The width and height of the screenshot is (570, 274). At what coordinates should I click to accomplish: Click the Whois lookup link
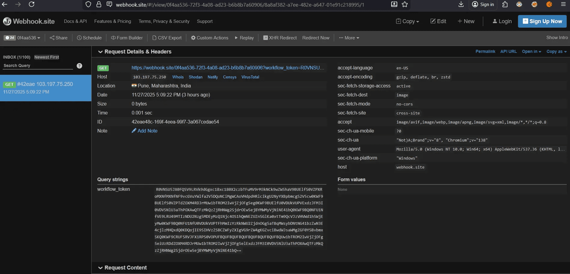178,77
